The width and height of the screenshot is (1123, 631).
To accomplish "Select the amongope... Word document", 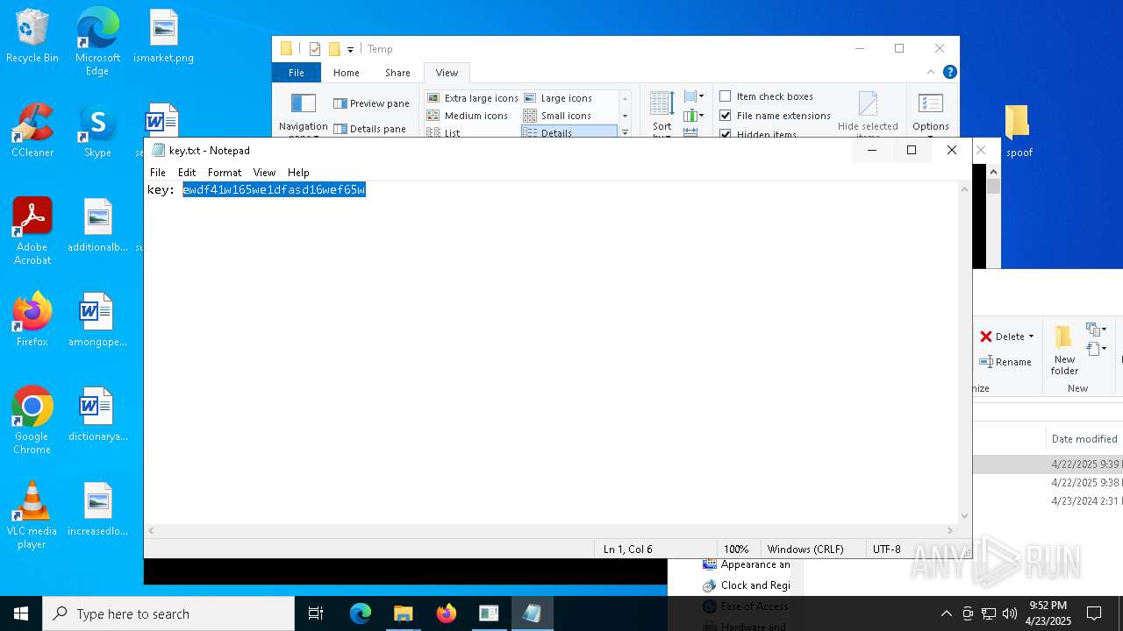I will pos(97,320).
